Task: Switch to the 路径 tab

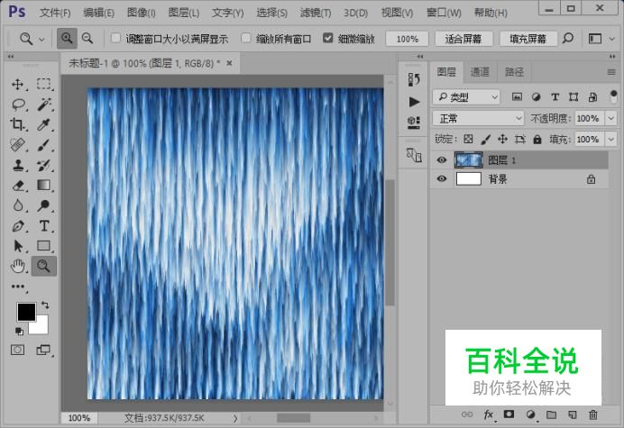Action: click(x=514, y=72)
